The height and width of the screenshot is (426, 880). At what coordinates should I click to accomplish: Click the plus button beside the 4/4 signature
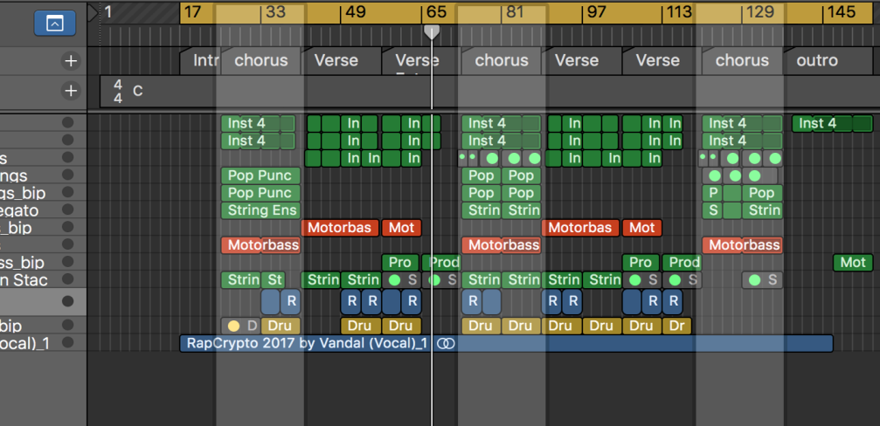(71, 91)
